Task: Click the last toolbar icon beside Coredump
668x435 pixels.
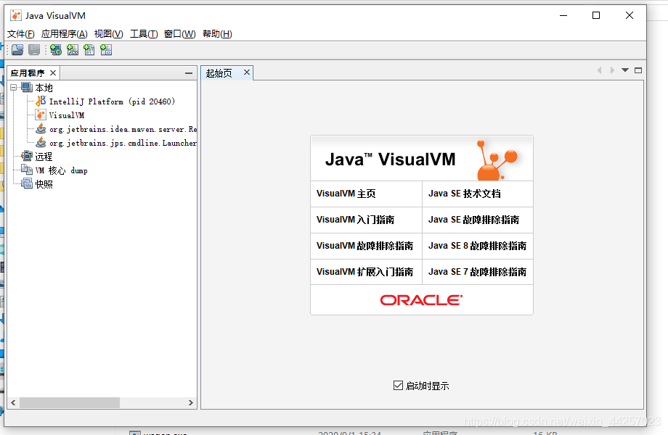Action: [x=106, y=50]
